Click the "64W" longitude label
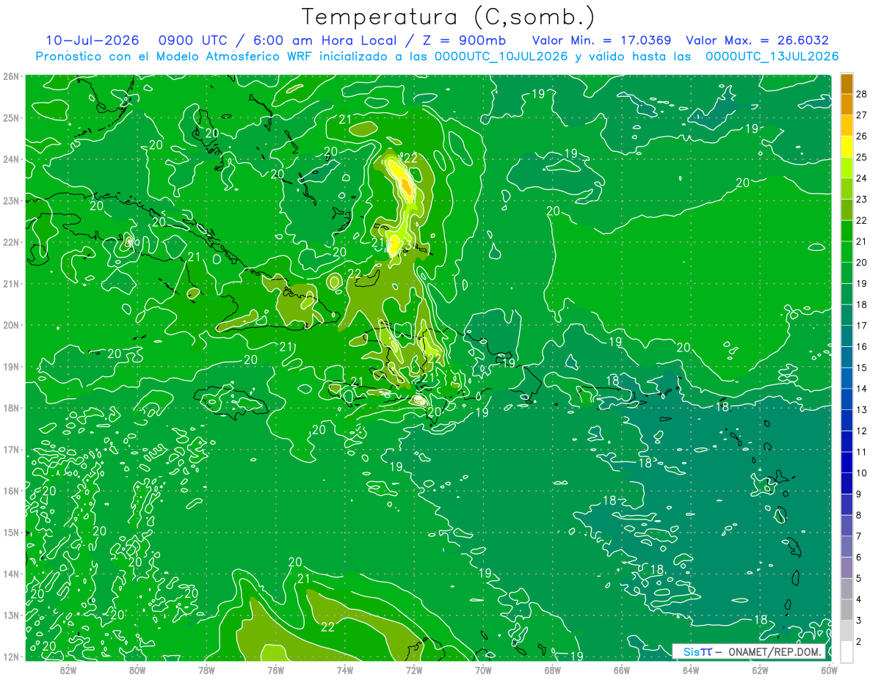 click(x=691, y=670)
